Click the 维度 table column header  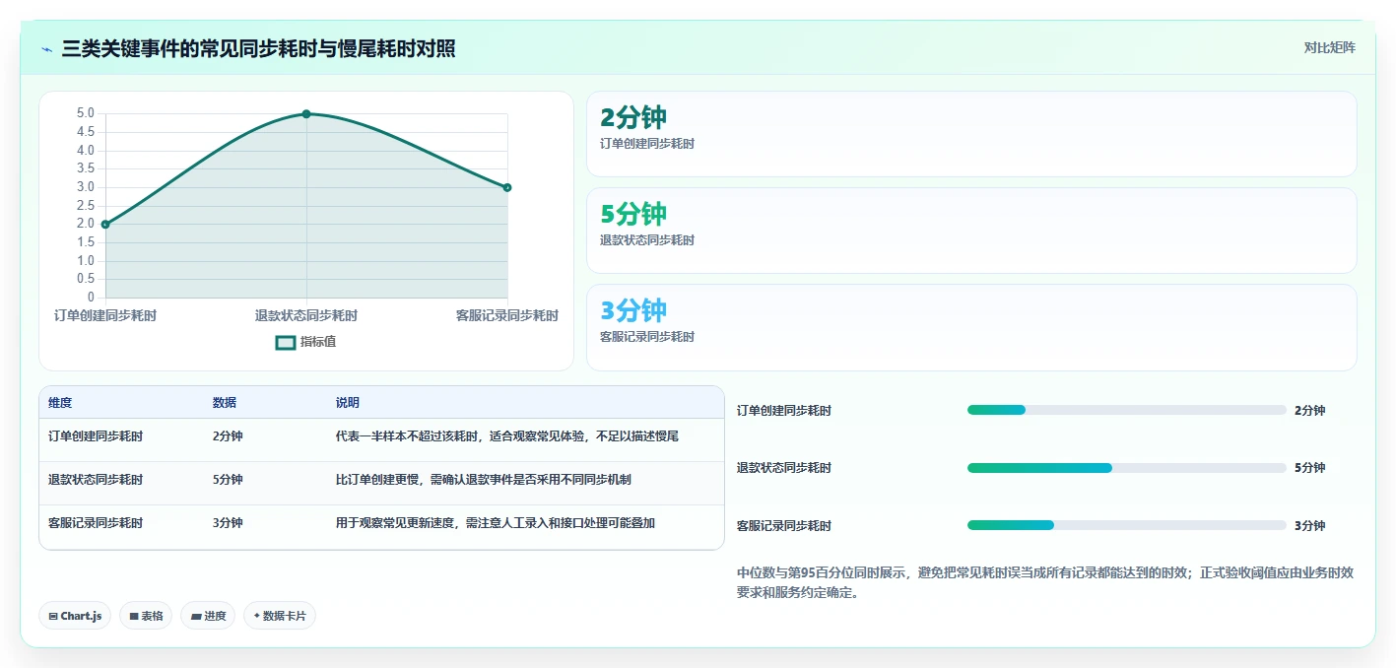click(60, 403)
